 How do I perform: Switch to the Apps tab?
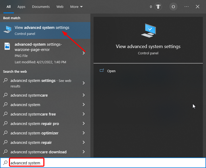pyautogui.click(x=21, y=7)
